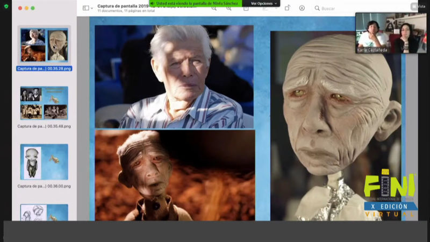Click the clay puppet image with orange background
Viewport: 430px width, 242px height.
coord(175,175)
